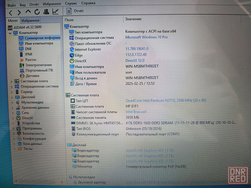This screenshot has height=188, width=251.
Task: Open the Файл menu
Action: coord(12,5)
